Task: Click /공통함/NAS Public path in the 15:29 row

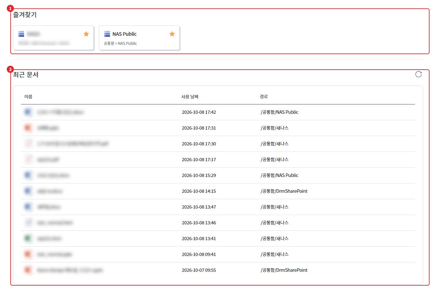Action: pos(279,175)
